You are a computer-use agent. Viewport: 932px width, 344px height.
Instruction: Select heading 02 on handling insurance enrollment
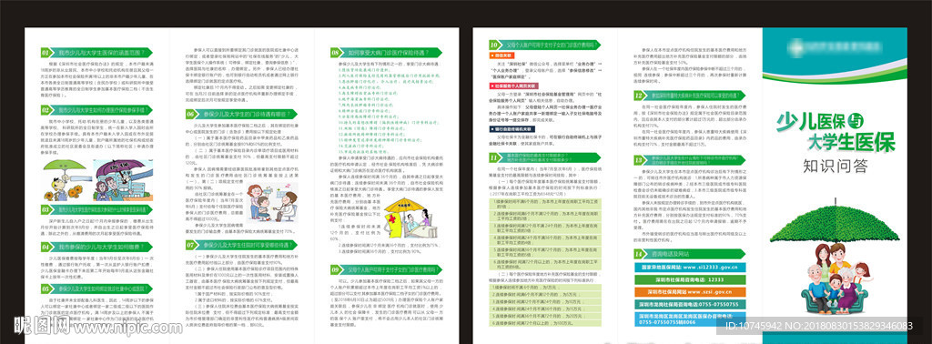coord(96,110)
